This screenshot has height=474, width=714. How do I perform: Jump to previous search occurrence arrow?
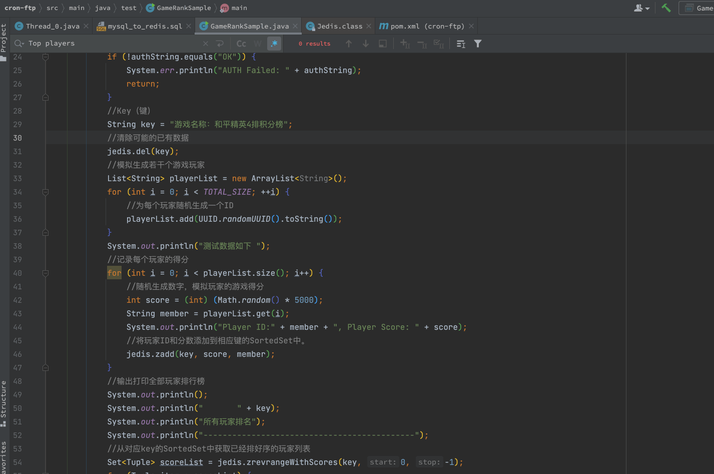[349, 44]
